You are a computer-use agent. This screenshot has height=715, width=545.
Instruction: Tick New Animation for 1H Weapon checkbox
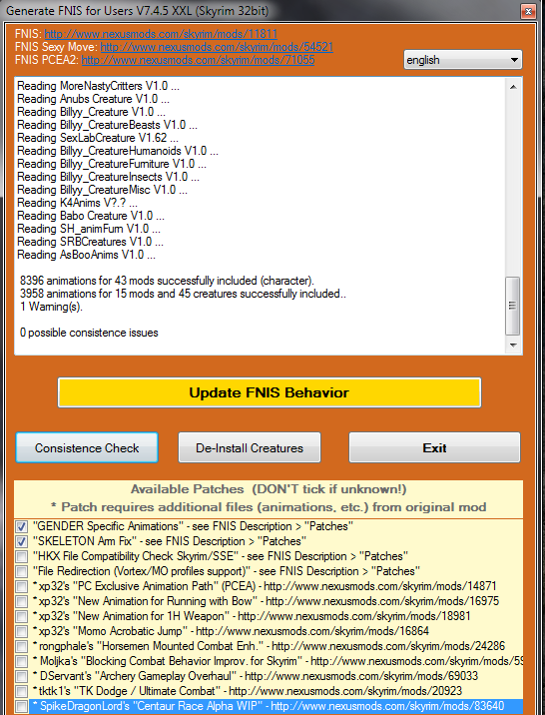(x=21, y=616)
